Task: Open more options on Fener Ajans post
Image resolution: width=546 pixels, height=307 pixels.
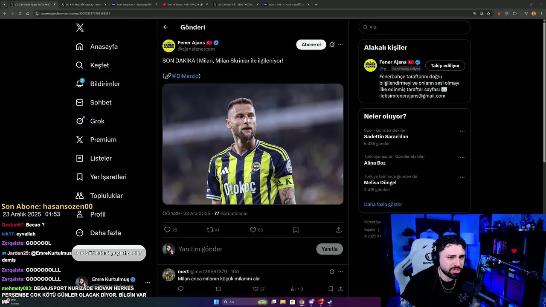Action: click(x=340, y=44)
